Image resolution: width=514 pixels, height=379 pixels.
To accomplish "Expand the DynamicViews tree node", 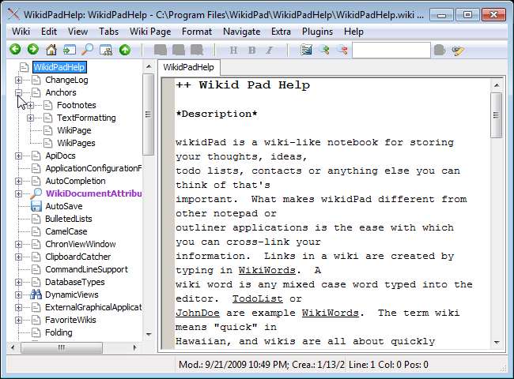I will [19, 295].
